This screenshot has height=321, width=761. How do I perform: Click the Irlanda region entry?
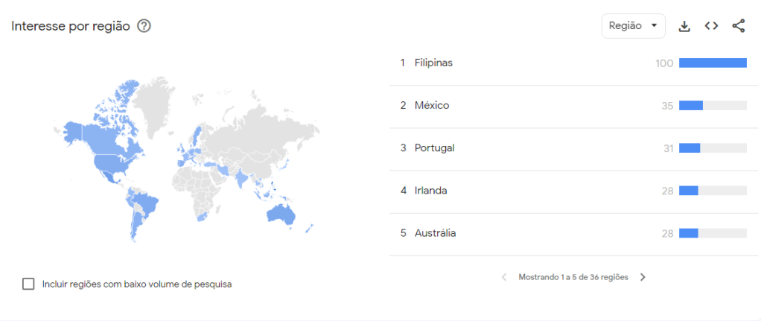point(430,191)
